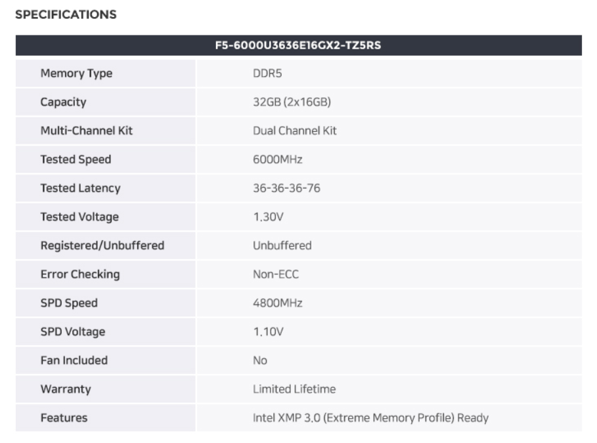Select the Memory Type label
Image resolution: width=597 pixels, height=443 pixels.
[x=76, y=74]
